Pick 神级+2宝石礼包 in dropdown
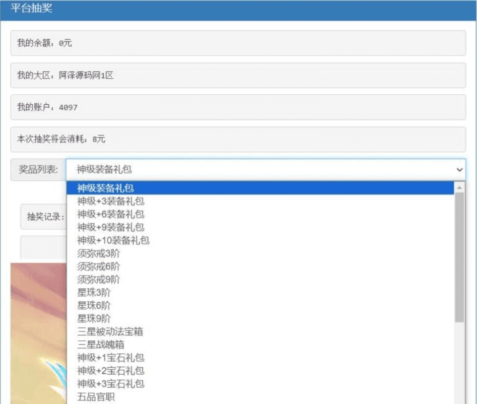 tap(111, 370)
